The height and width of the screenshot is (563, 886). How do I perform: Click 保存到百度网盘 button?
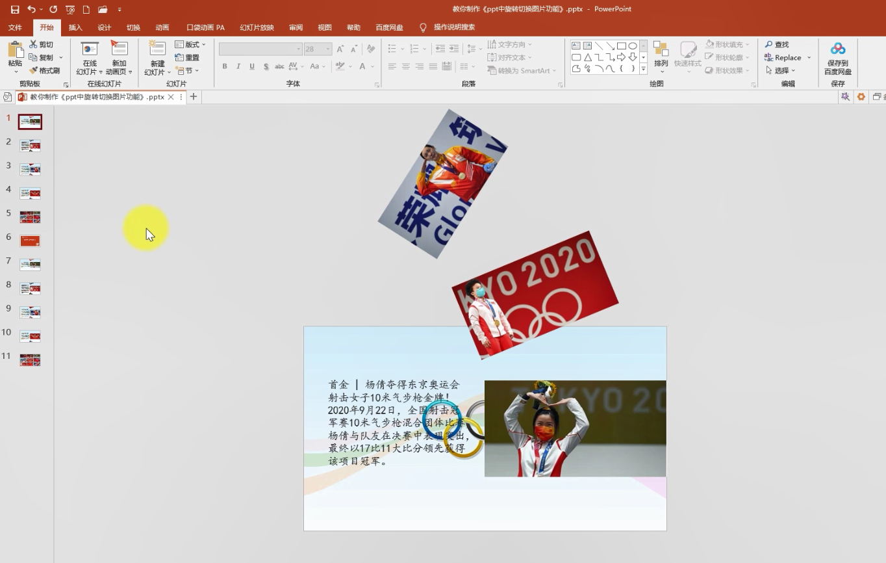click(x=838, y=59)
